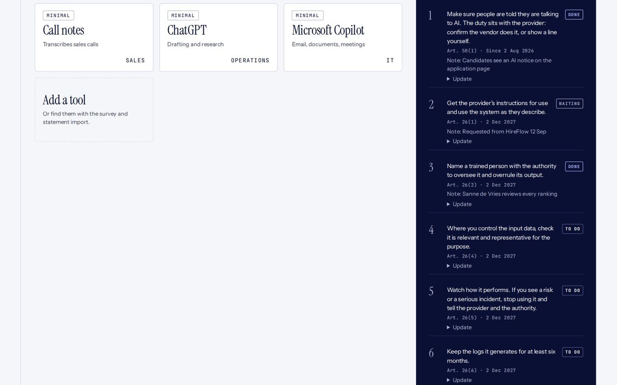This screenshot has width=617, height=385.
Task: Open the ChatGPT tool card
Action: click(218, 37)
